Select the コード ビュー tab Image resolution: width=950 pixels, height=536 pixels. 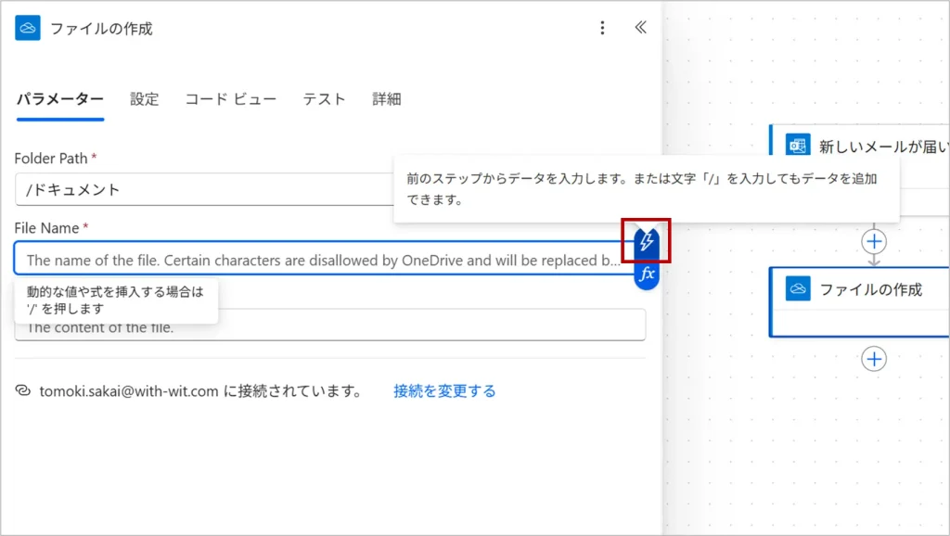click(x=230, y=99)
